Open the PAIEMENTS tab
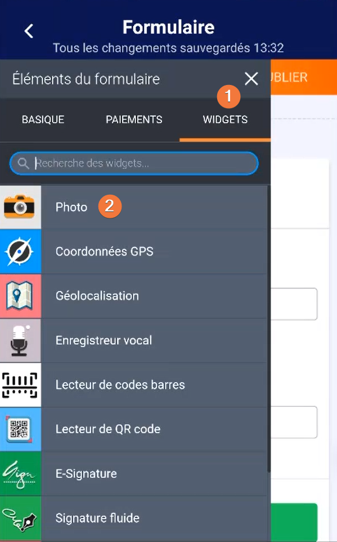Image resolution: width=337 pixels, height=542 pixels. tap(134, 119)
